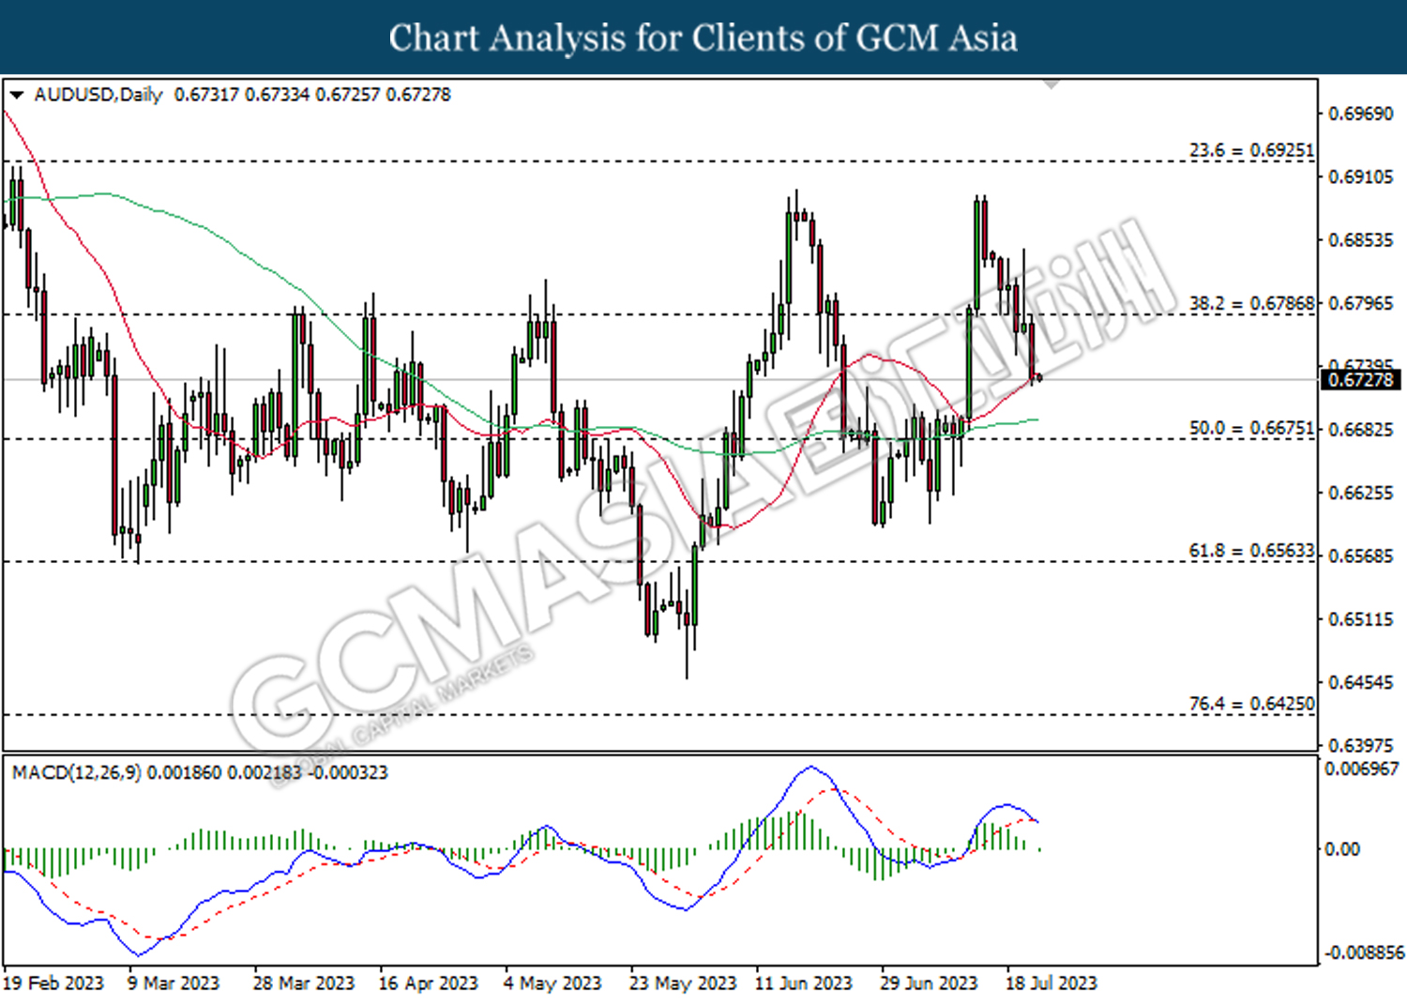
Task: Click the 4 May 2023 date label
Action: (552, 983)
